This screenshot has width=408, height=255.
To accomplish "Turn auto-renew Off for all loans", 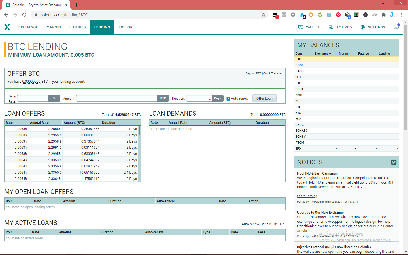I will pyautogui.click(x=275, y=224).
